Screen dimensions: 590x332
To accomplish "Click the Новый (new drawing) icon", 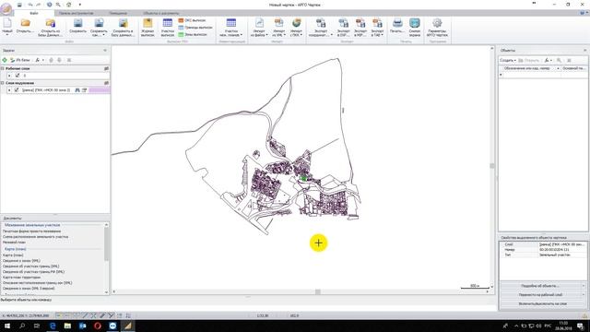I will click(7, 24).
